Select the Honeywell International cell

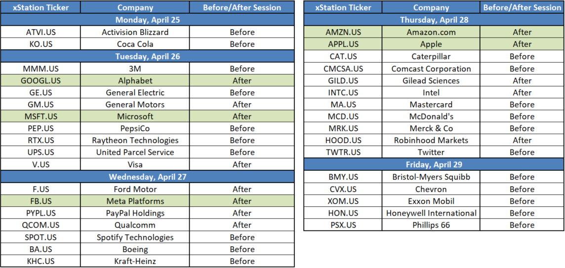431,213
